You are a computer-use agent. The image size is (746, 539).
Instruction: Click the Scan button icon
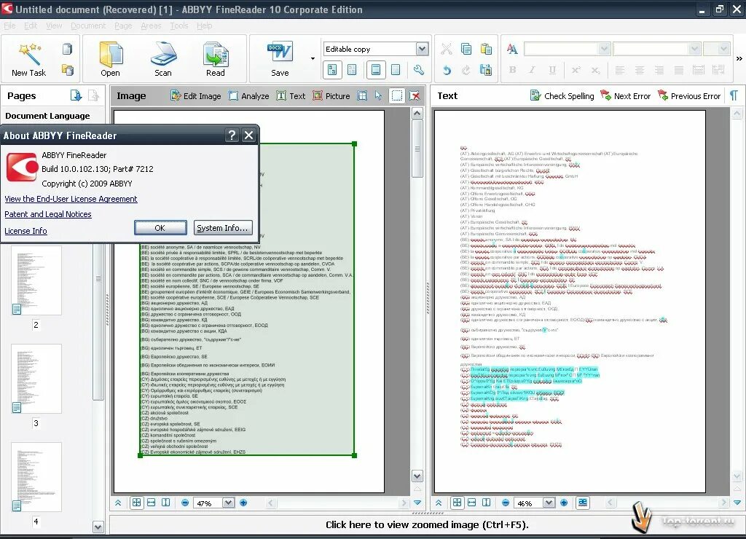(x=163, y=54)
